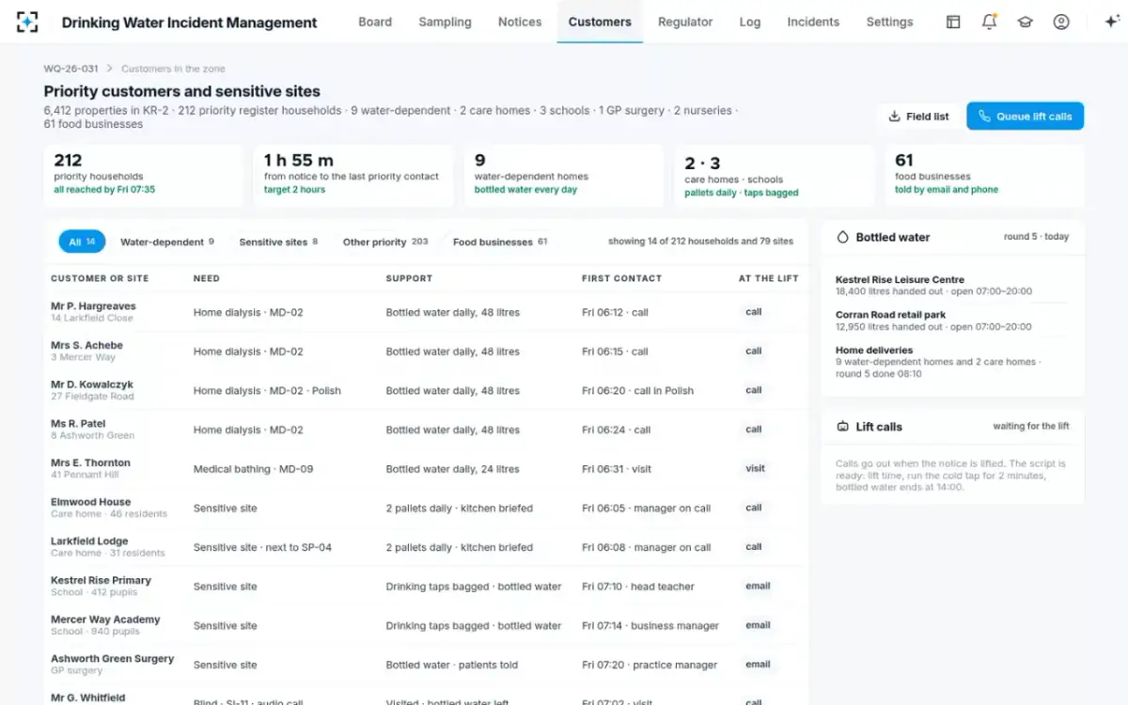This screenshot has height=705, width=1128.
Task: Open the user profile icon
Action: coord(1061,22)
